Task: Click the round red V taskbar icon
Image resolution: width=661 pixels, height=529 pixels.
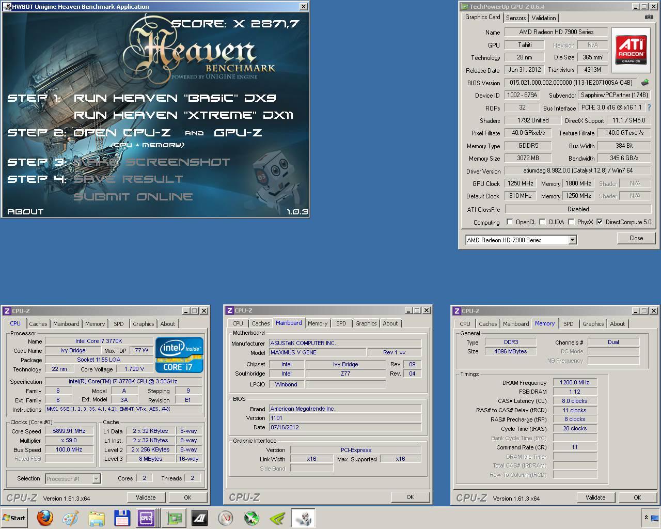Action: point(225,518)
